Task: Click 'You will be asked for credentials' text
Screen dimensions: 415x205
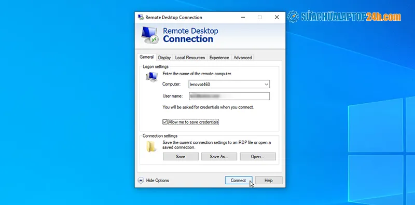Action: pos(208,107)
